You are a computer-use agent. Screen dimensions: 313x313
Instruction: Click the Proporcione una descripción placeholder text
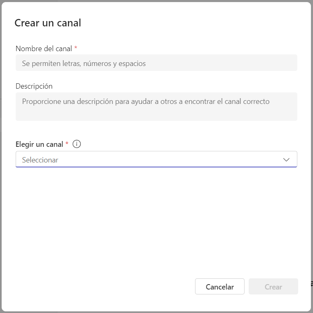pos(146,101)
